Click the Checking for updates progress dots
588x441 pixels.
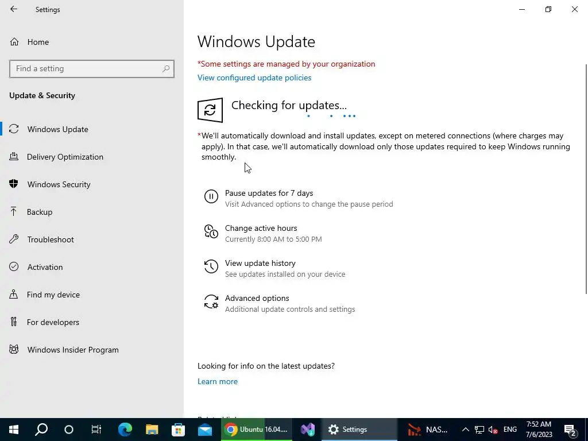point(331,116)
